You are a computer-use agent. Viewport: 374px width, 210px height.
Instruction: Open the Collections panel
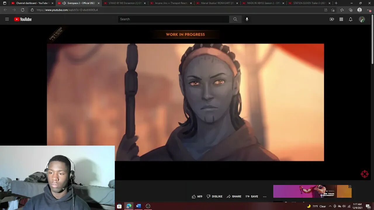point(351,10)
